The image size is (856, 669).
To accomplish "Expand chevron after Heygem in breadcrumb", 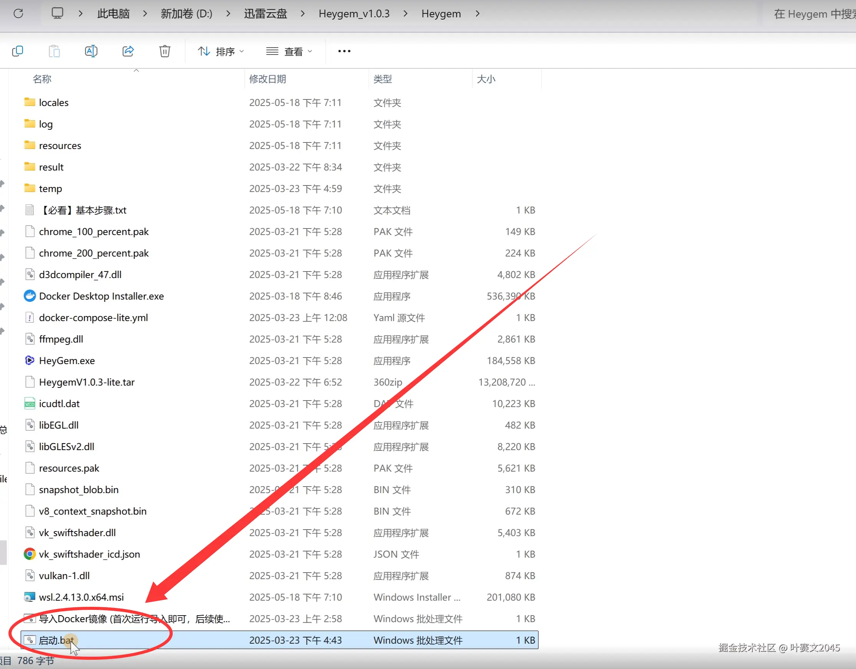I will tap(478, 14).
